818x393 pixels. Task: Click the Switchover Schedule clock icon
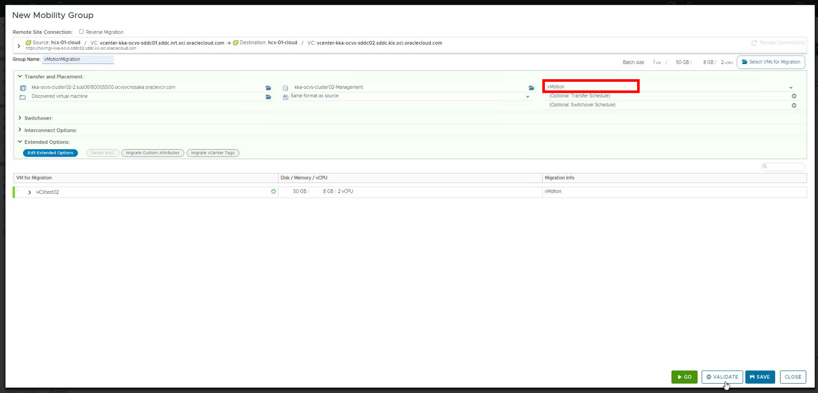tap(794, 105)
